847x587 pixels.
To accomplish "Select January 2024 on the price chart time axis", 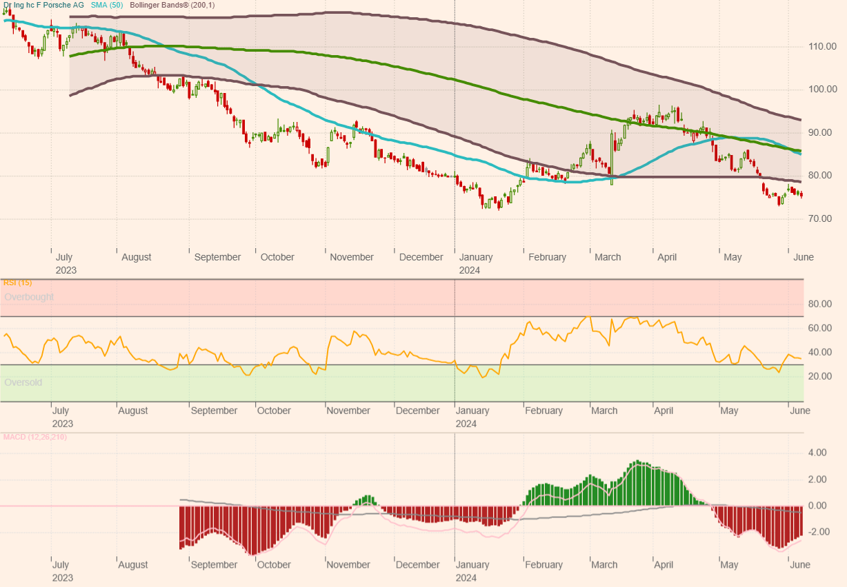I will pos(476,263).
